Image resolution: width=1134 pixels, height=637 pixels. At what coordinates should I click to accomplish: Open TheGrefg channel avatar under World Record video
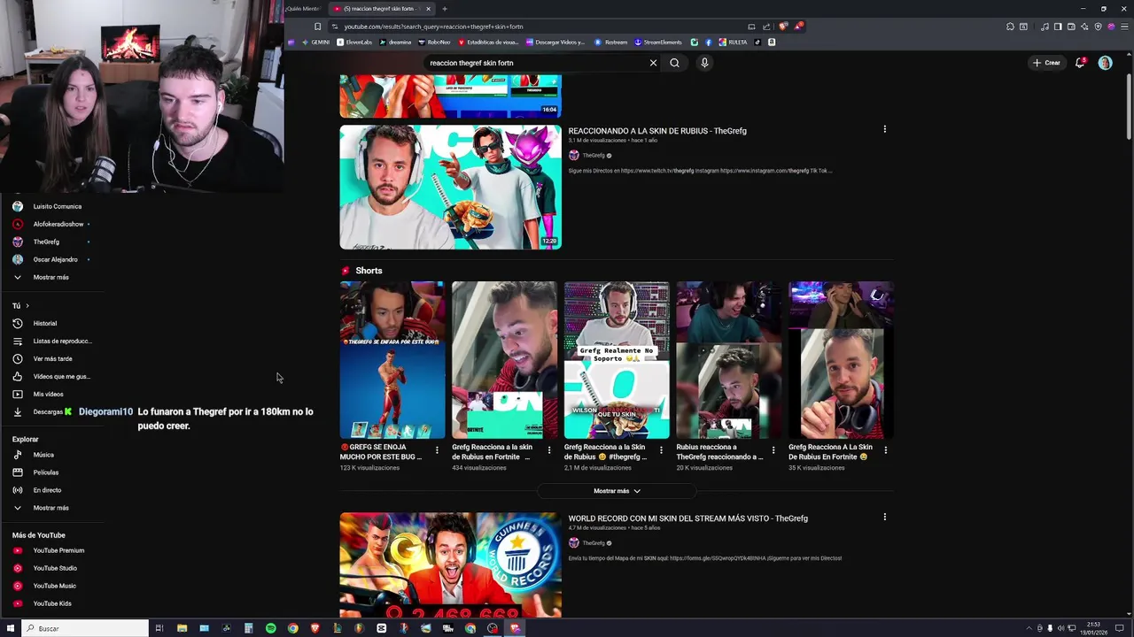(573, 543)
